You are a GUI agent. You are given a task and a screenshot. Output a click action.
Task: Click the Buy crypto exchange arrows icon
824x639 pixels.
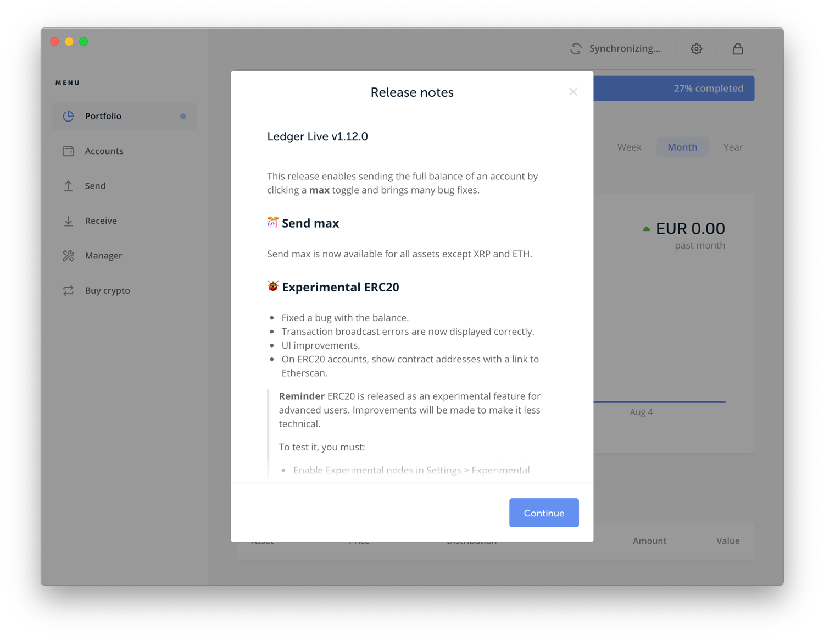coord(68,290)
